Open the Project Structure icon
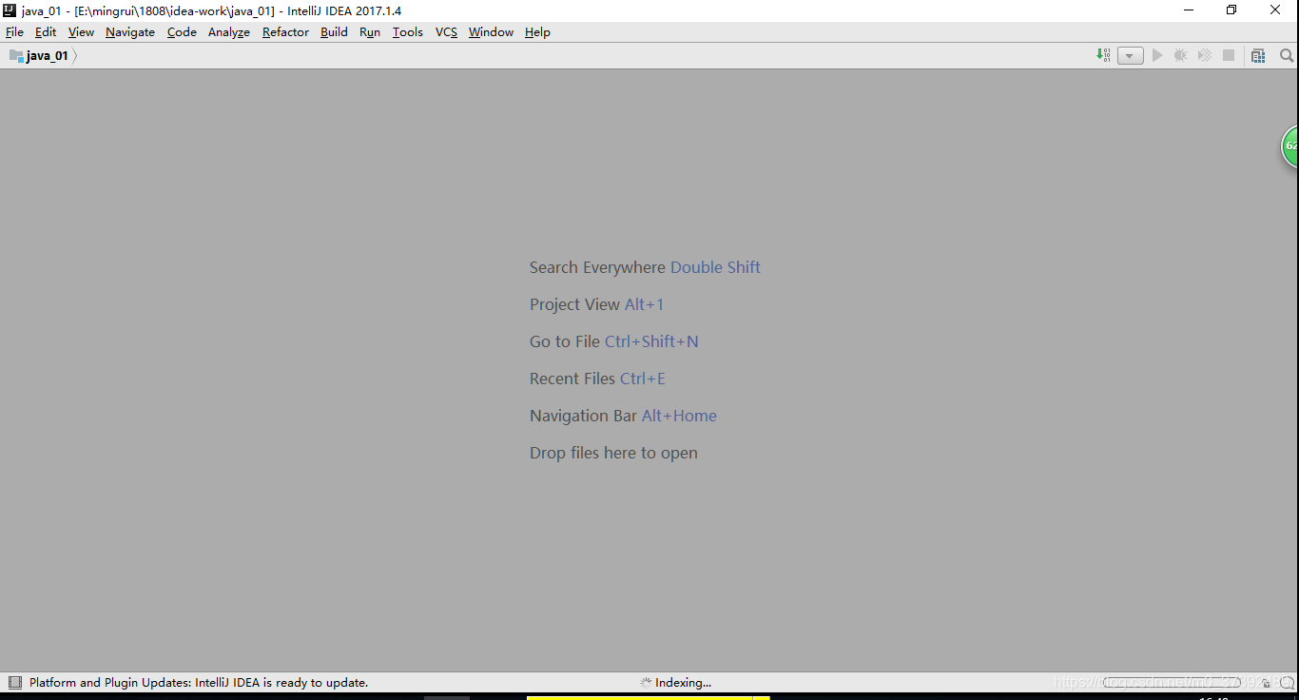The height and width of the screenshot is (700, 1299). point(1258,55)
